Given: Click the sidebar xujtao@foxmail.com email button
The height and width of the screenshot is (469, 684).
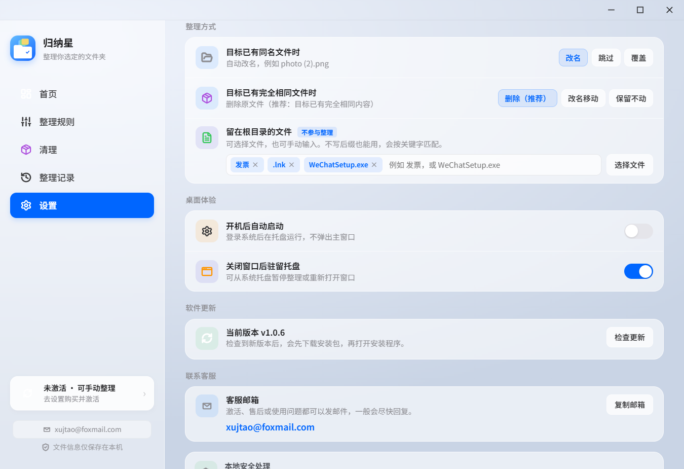Looking at the screenshot, I should click(x=82, y=429).
